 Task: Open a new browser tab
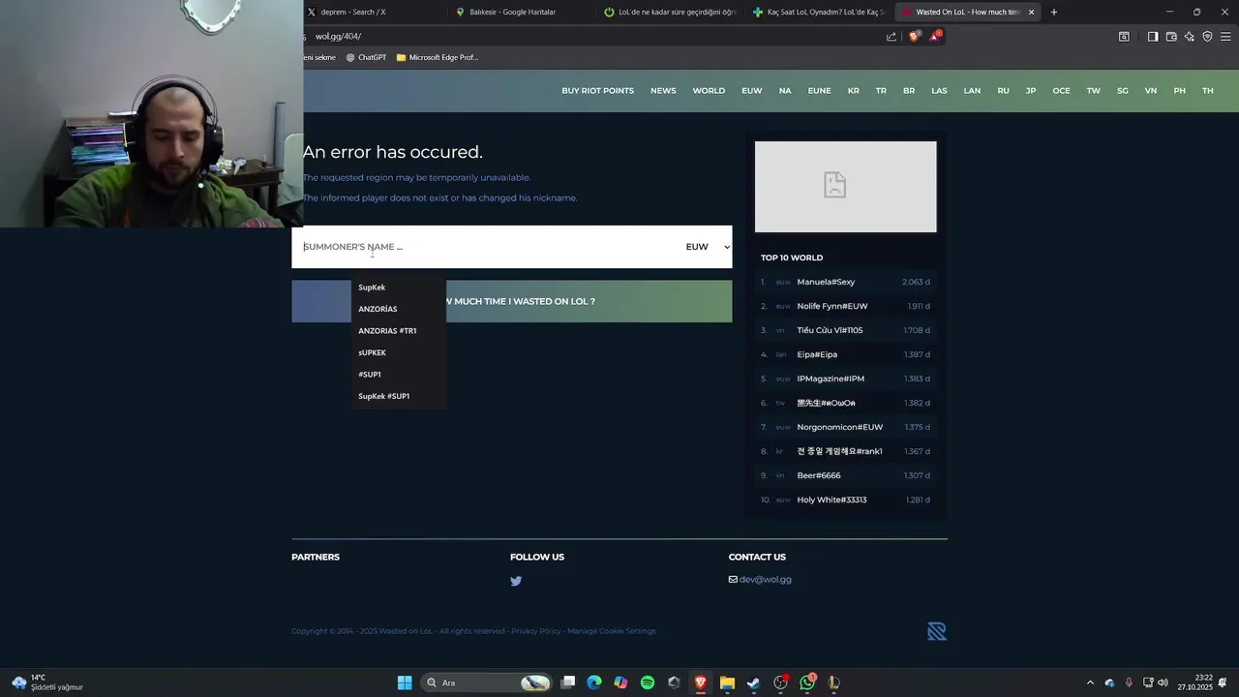(x=1054, y=12)
